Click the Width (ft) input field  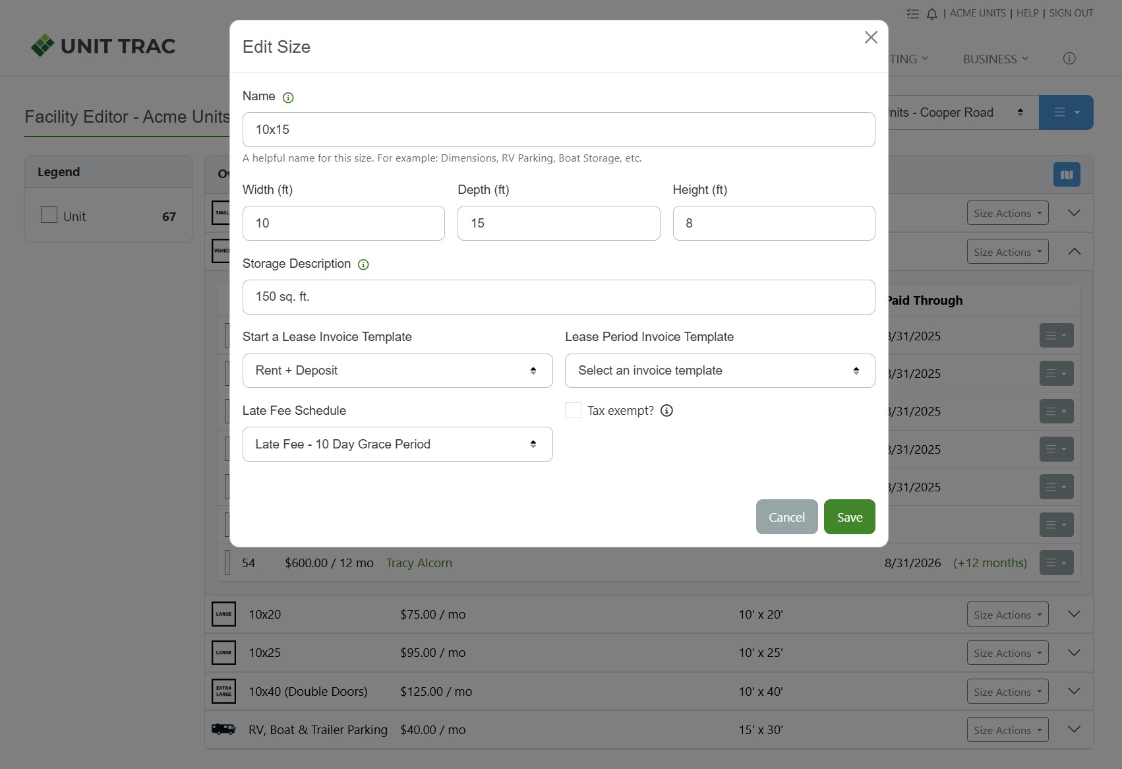[343, 224]
